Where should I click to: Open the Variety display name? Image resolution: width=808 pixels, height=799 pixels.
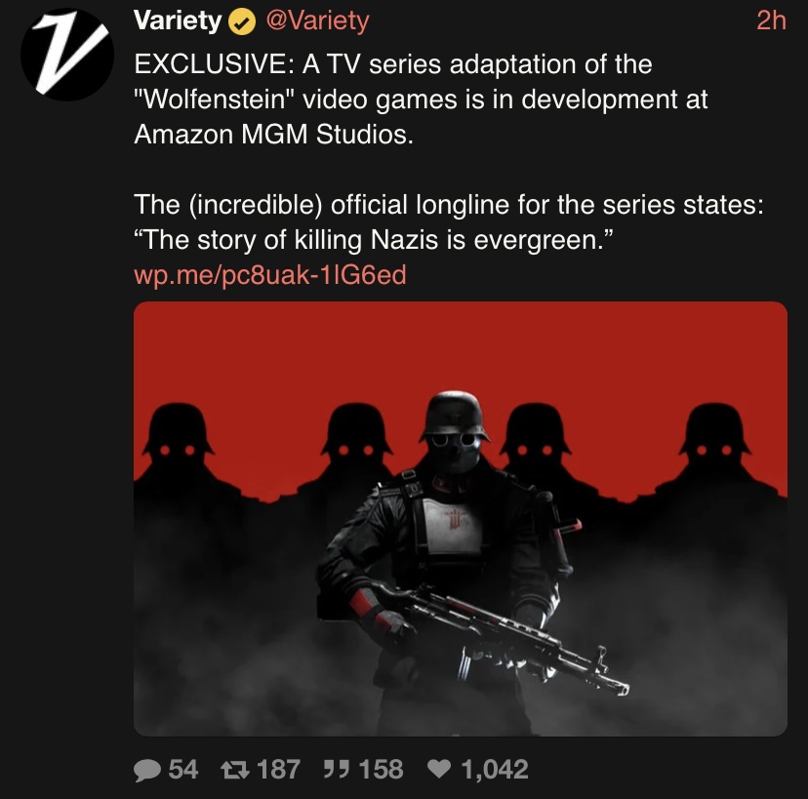click(x=178, y=20)
